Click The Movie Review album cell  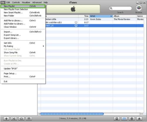[x=122, y=19]
